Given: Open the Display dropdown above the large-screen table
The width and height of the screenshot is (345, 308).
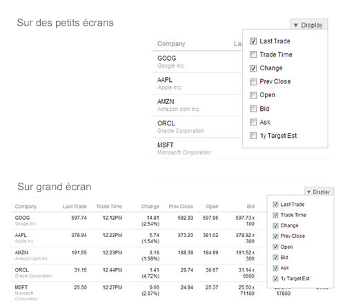Looking at the screenshot, I should pos(319,192).
